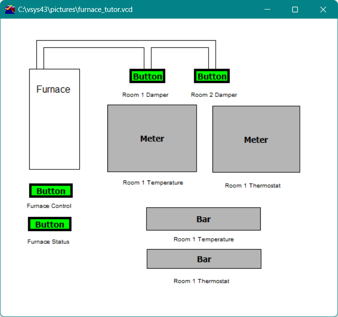Click the Bar above Room 1 Temperature label

click(203, 219)
